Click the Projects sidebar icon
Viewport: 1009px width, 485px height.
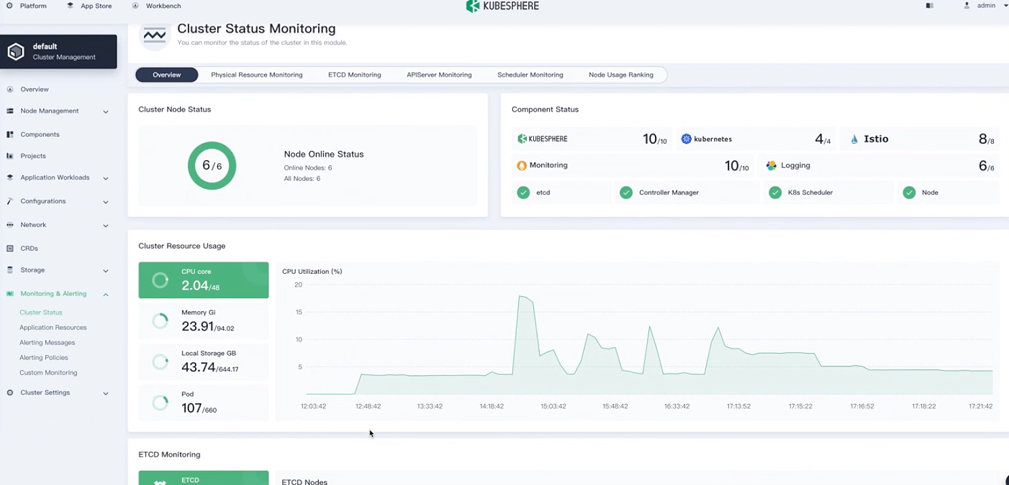(10, 156)
